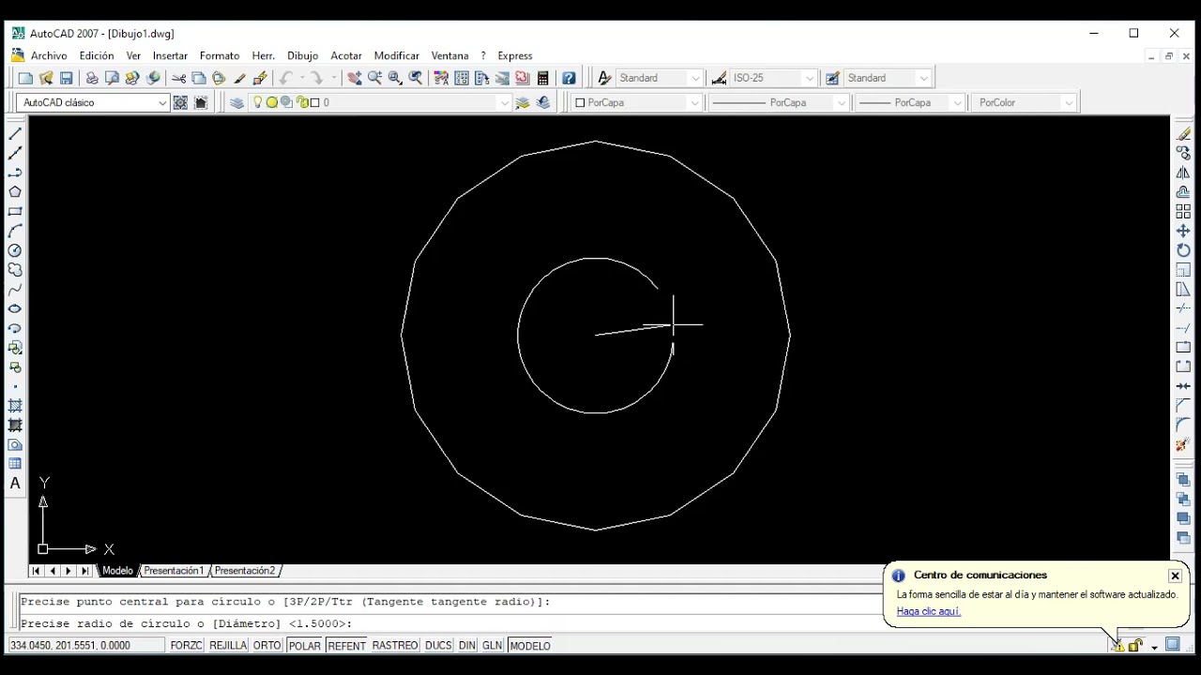The width and height of the screenshot is (1201, 675).
Task: Select the Table tool
Action: [x=15, y=464]
